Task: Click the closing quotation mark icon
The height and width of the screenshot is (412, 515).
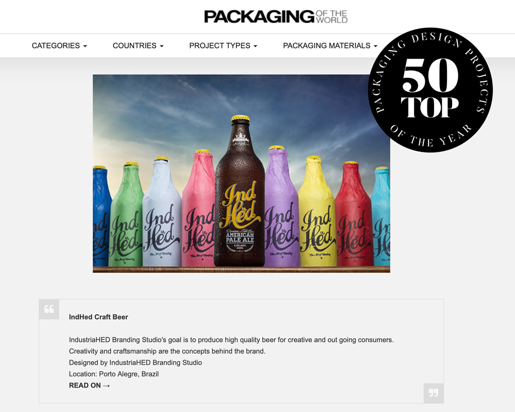Action: [x=434, y=393]
